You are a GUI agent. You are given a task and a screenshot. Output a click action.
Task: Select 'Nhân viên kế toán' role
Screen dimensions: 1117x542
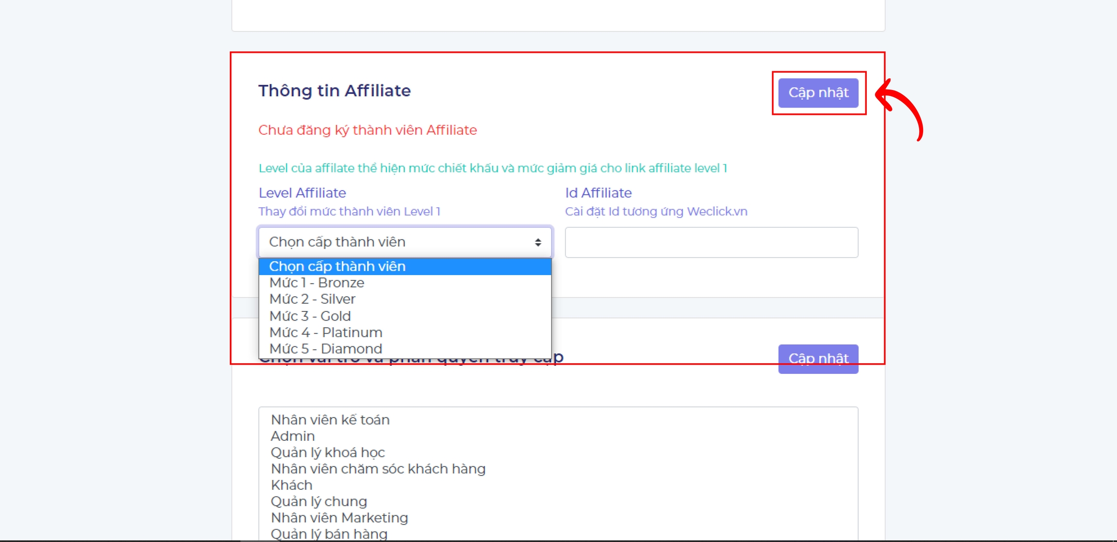coord(330,419)
